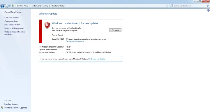Image resolution: width=210 pixels, height=112 pixels.
Task: Click 'Windows could not search for new updates' heading
Action: pos(75,23)
